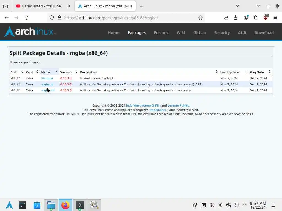282x211 pixels.
Task: Open the uBlock Origin extension icon
Action: click(x=266, y=17)
